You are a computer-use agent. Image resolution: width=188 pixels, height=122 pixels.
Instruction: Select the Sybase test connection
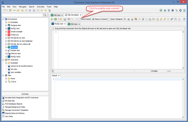tap(15, 50)
